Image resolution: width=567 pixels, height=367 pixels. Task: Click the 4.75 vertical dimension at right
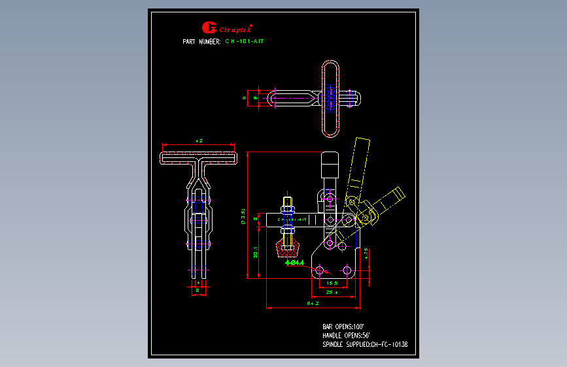[366, 253]
